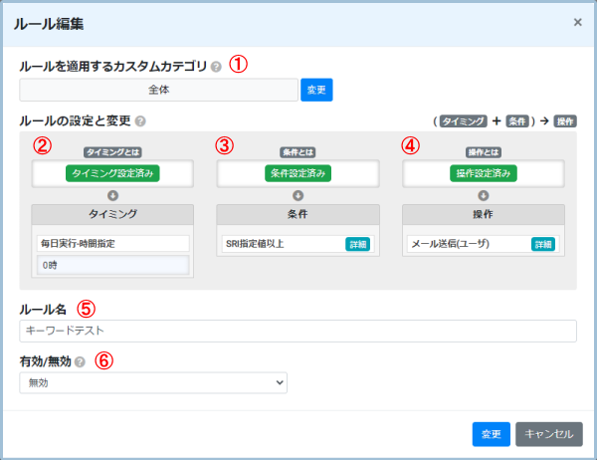The height and width of the screenshot is (460, 597).
Task: Click the ルール名 text field
Action: coord(298,331)
